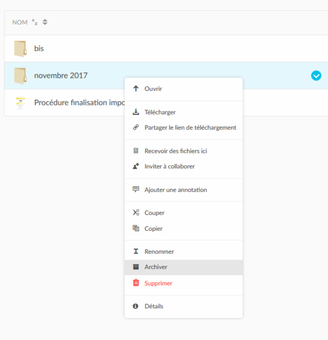The height and width of the screenshot is (340, 328).
Task: Click the novembre 2017 folder icon
Action: pos(20,76)
